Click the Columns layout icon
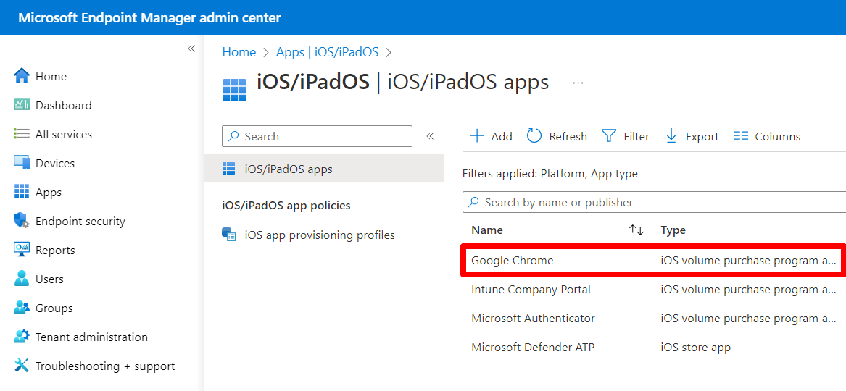The height and width of the screenshot is (391, 846). pyautogui.click(x=741, y=136)
